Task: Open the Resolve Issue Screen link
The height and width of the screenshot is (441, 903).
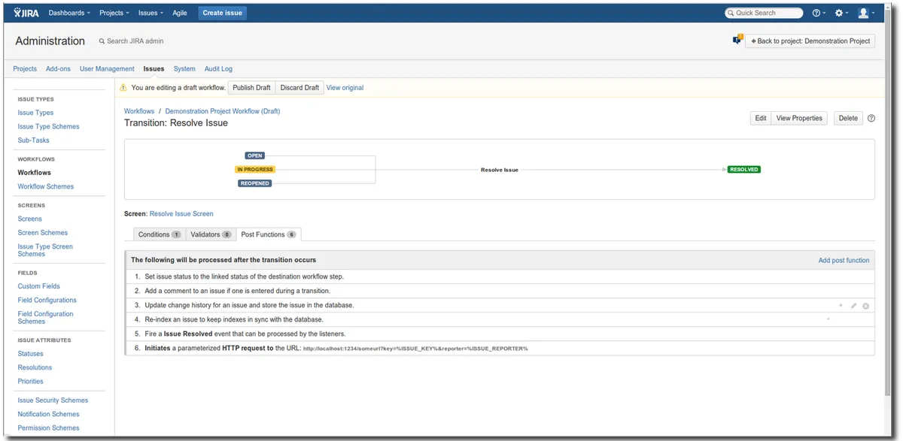Action: point(181,214)
